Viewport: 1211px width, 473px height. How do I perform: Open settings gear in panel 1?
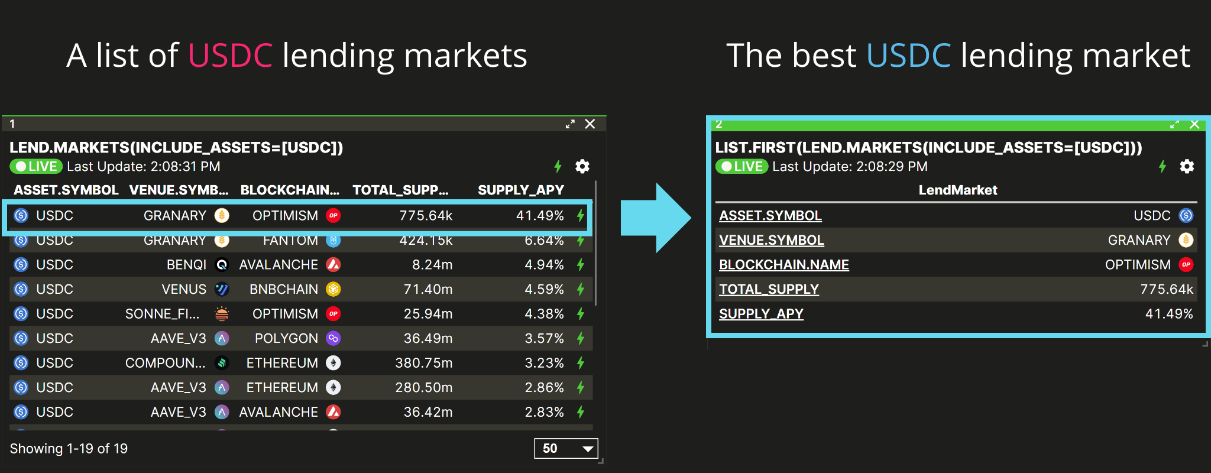coord(582,167)
